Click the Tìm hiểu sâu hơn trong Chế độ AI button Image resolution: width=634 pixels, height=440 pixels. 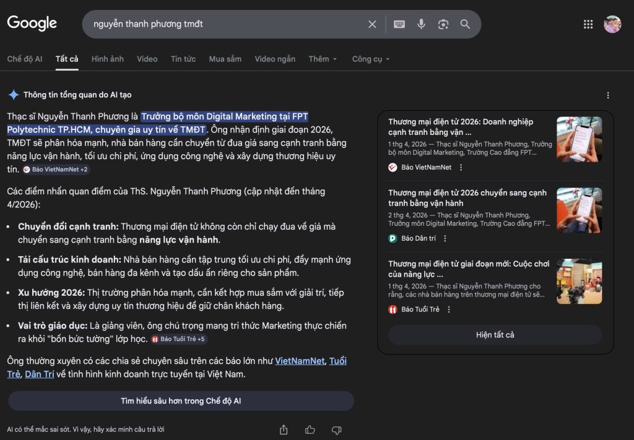[x=181, y=401]
